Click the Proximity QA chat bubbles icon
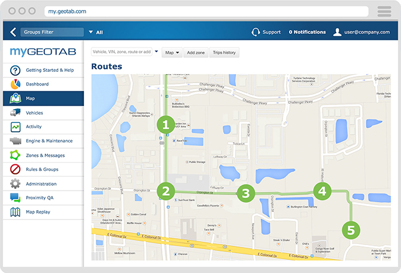This screenshot has width=401, height=273. [15, 198]
